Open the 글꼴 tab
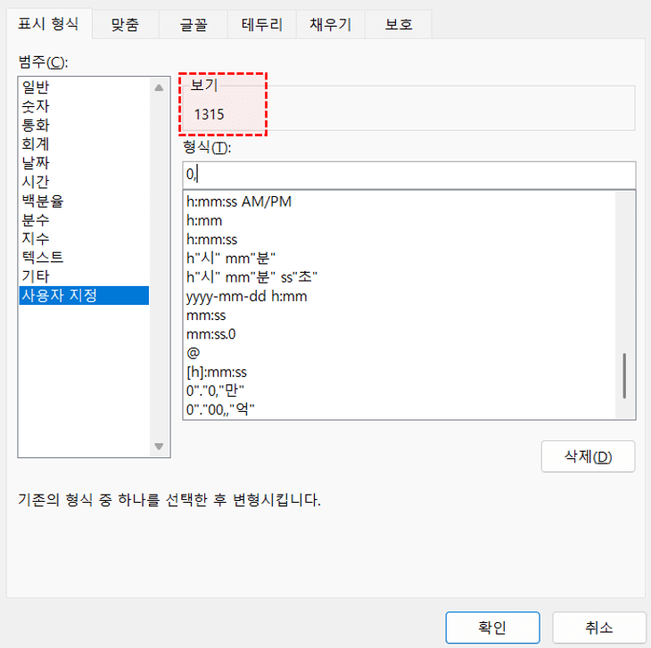 click(193, 24)
